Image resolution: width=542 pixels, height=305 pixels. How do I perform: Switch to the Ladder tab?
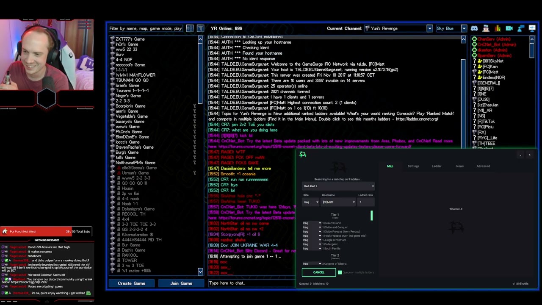(437, 166)
